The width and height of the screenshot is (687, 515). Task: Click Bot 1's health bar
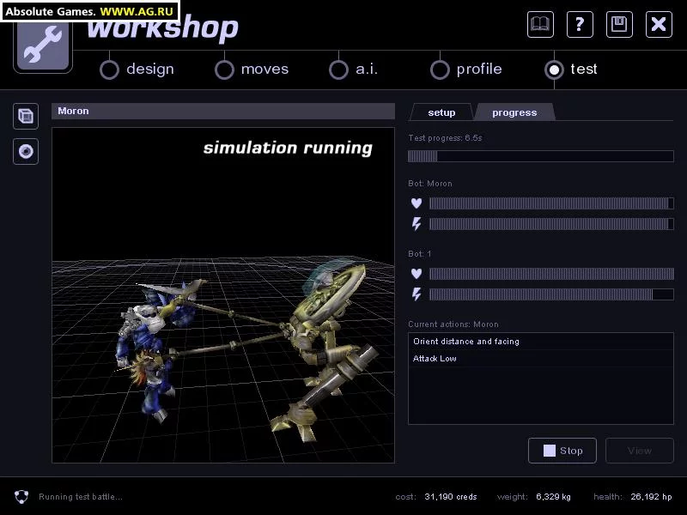[551, 274]
